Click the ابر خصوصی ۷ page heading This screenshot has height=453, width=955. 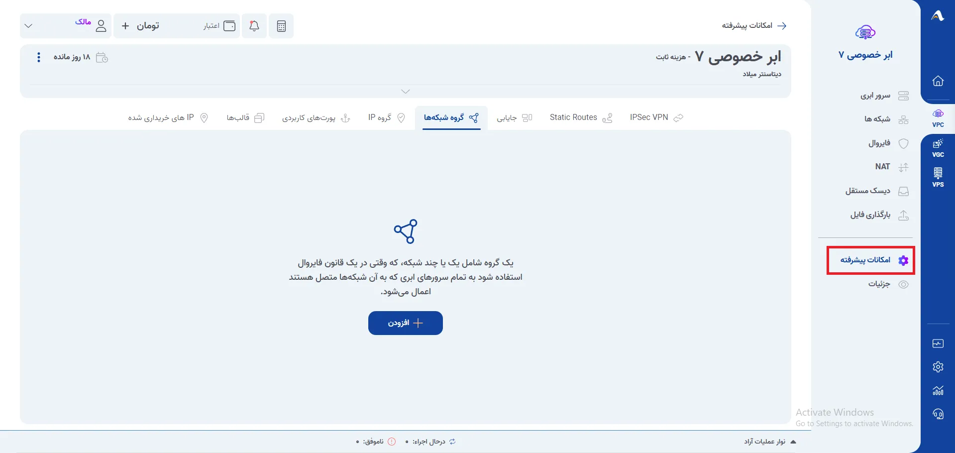click(x=738, y=57)
